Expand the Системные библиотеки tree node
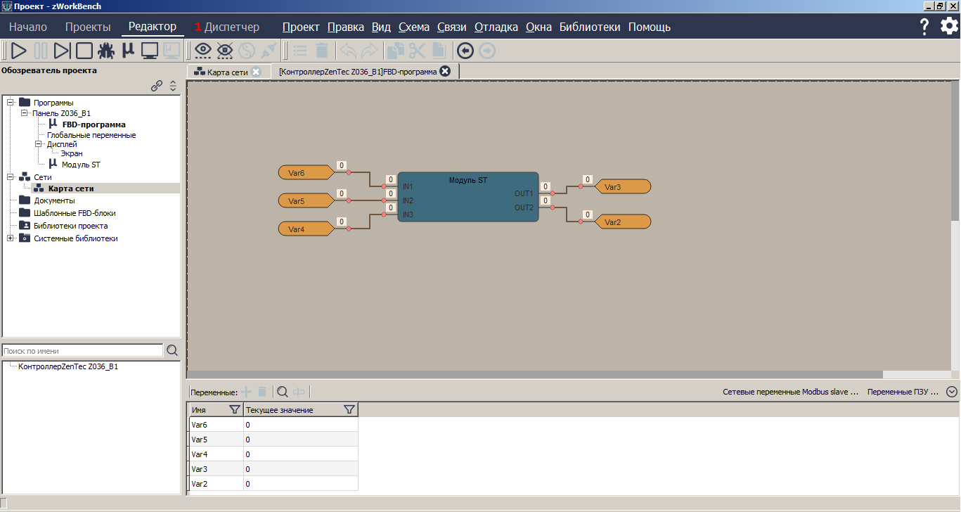The height and width of the screenshot is (512, 961). click(11, 238)
